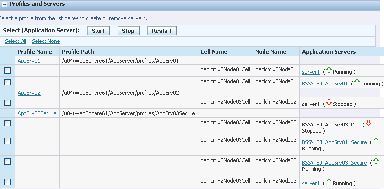Open the AppSrv03Secure profile link
The width and height of the screenshot is (384, 189).
(x=37, y=113)
